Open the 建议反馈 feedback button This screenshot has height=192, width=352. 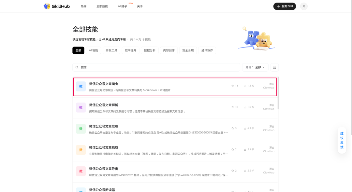coord(342,140)
